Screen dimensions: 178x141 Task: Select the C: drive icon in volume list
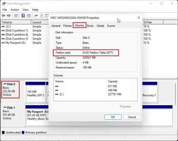pyautogui.click(x=3, y=26)
